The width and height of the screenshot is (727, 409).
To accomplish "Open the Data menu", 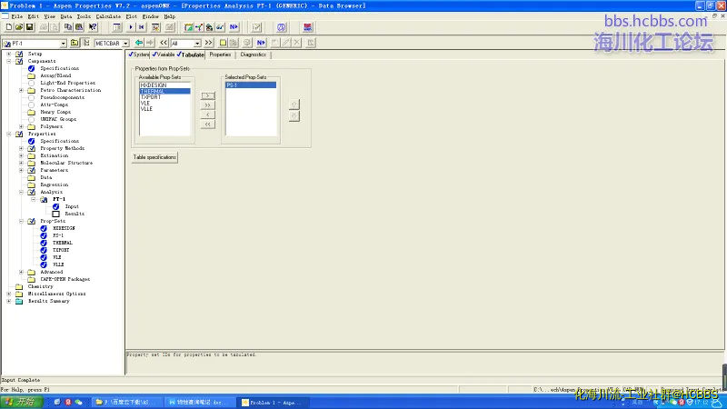I will [65, 16].
